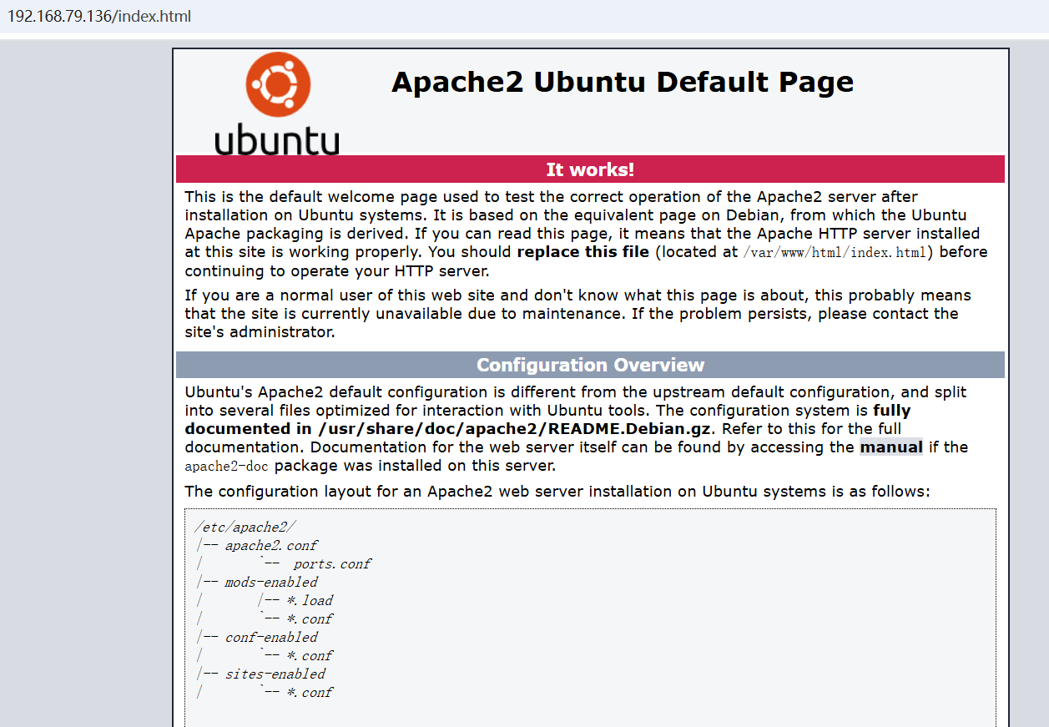This screenshot has width=1049, height=727.
Task: Open the "manual" link
Action: [891, 447]
